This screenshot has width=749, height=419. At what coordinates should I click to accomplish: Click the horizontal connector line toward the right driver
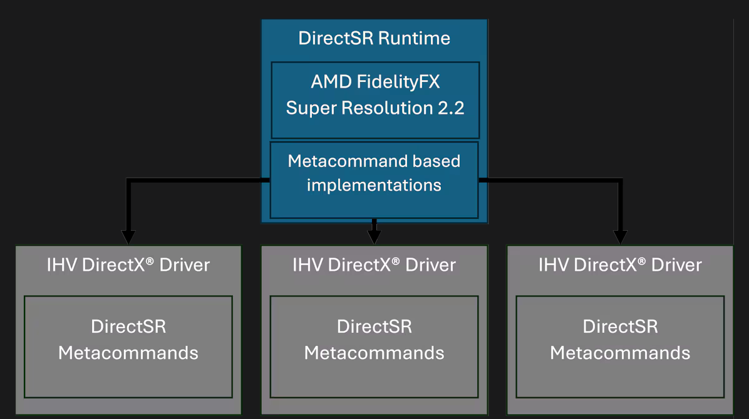click(x=551, y=180)
